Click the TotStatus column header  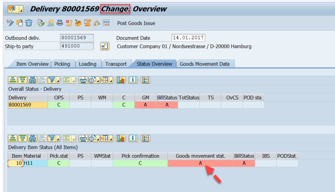189,98
